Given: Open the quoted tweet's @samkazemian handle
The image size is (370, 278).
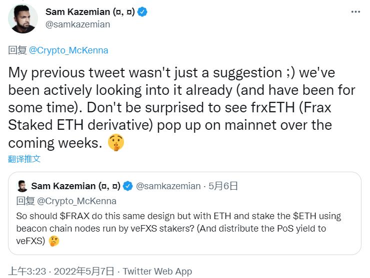Looking at the screenshot, I should pyautogui.click(x=168, y=186).
